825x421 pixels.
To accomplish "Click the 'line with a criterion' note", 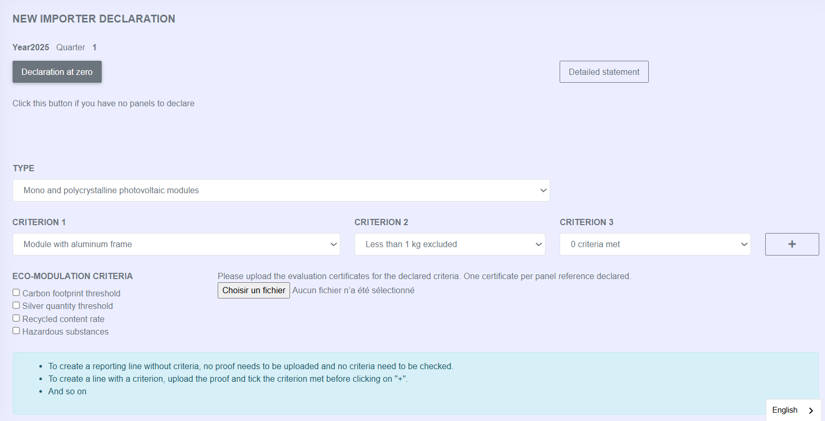I will tap(228, 379).
